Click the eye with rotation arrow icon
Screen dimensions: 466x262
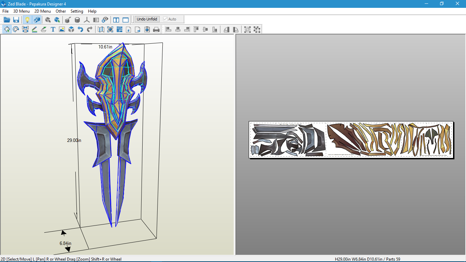[105, 20]
